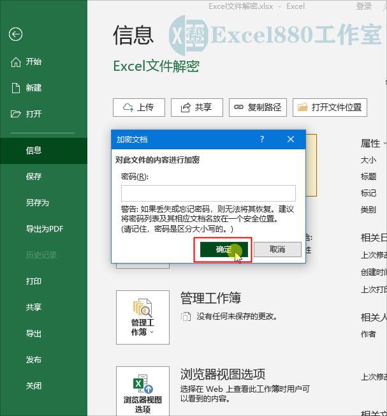
Task: Click the 浏览器视图选项 button
Action: 143,391
